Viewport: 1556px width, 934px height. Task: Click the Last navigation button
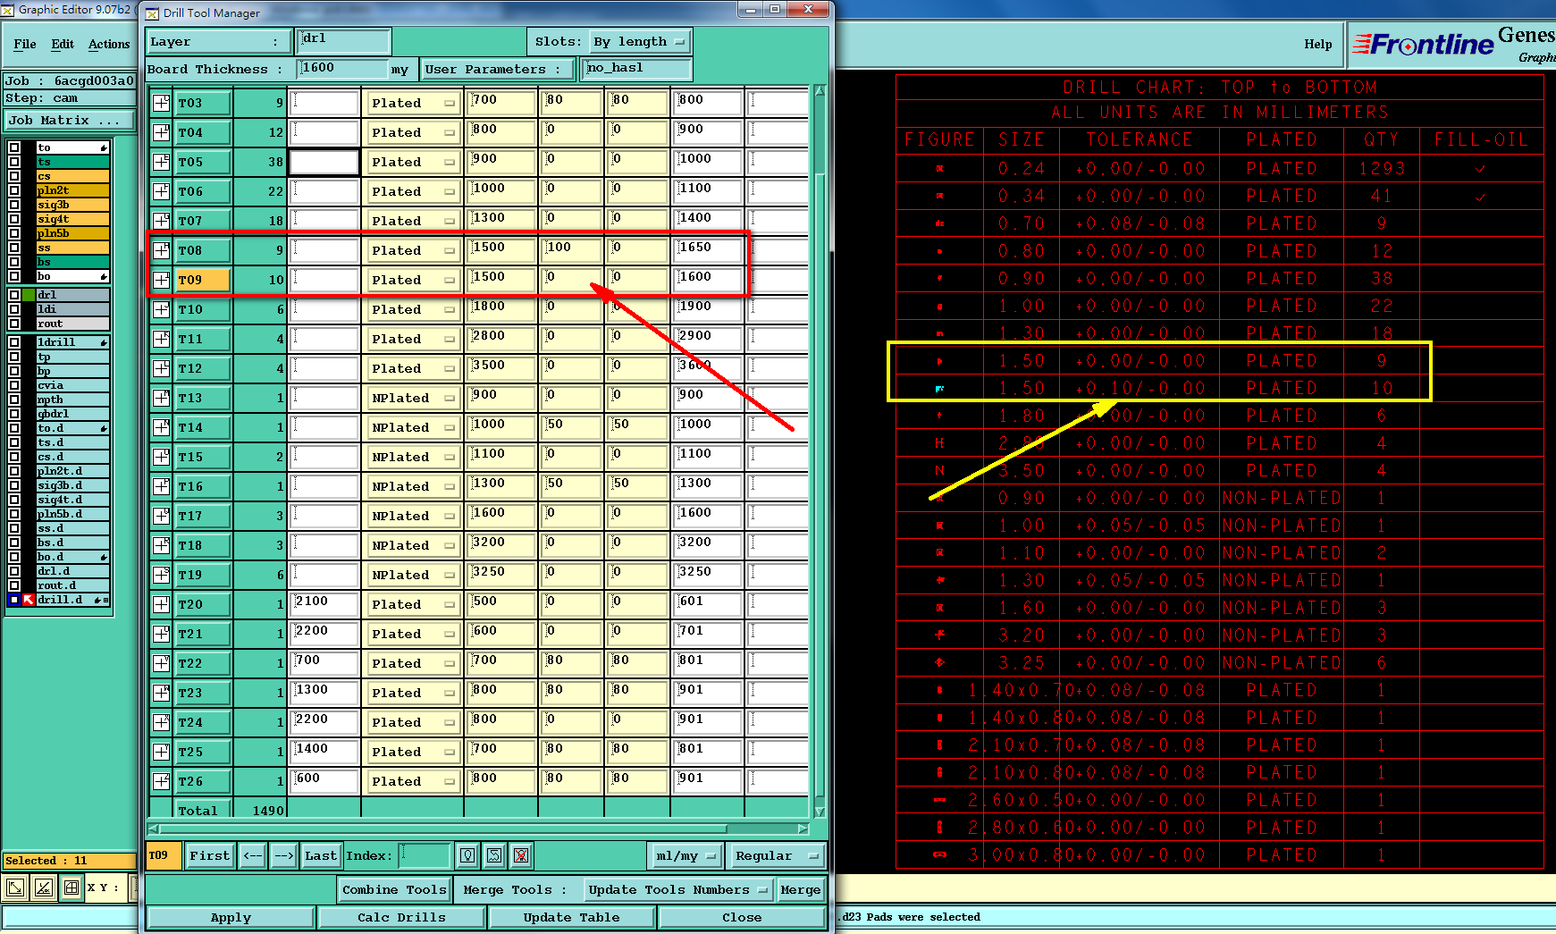pyautogui.click(x=320, y=856)
